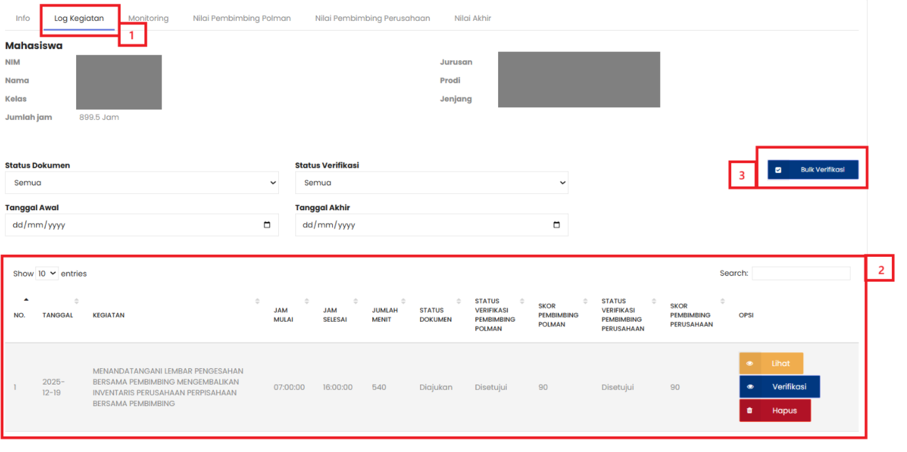Click the trash icon on Hapus button
The width and height of the screenshot is (907, 452).
(749, 411)
